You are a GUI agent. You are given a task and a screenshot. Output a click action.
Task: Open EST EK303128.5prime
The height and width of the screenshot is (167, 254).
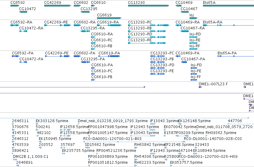[52, 121]
